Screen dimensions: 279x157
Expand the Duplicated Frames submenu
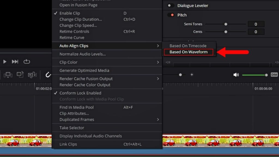[76, 119]
